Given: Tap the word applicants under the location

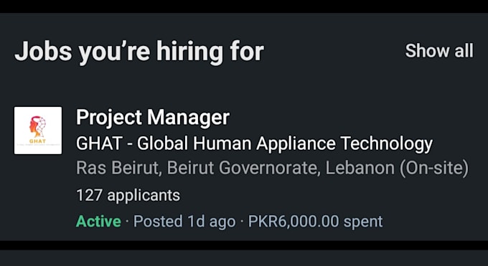Looking at the screenshot, I should 144,196.
